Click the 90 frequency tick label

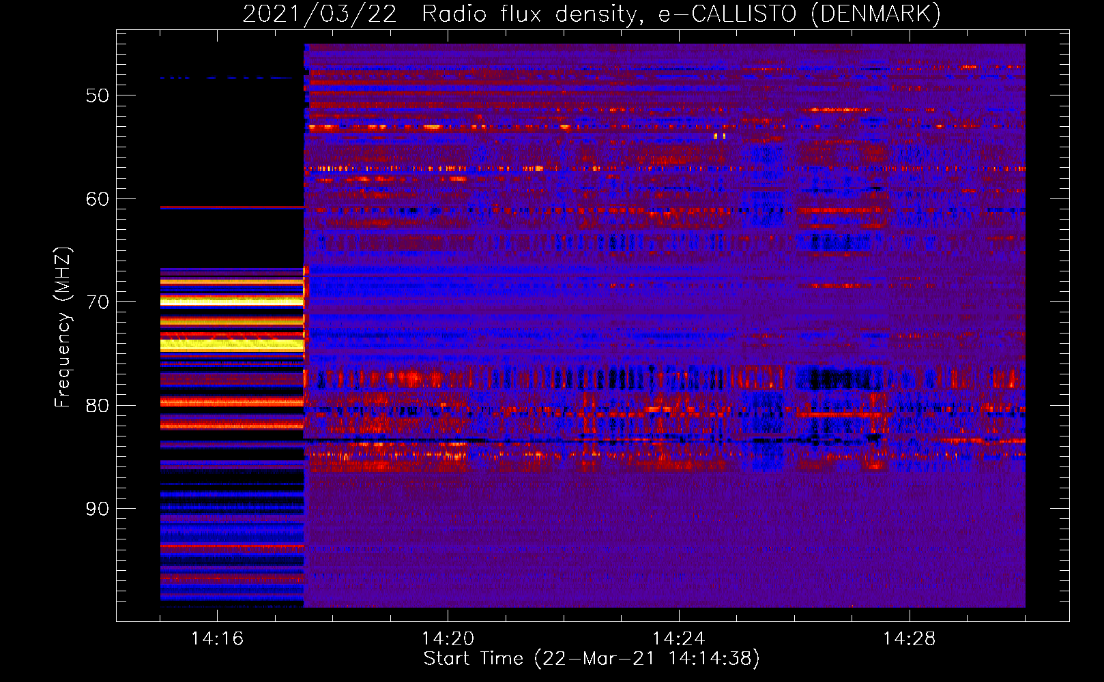pos(98,509)
